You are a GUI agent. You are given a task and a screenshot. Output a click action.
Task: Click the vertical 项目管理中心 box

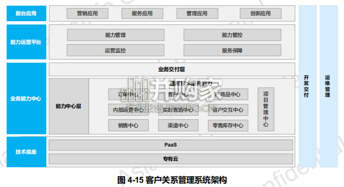coord(266,109)
